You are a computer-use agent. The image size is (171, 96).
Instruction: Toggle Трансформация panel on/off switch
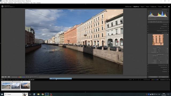pos(148,67)
